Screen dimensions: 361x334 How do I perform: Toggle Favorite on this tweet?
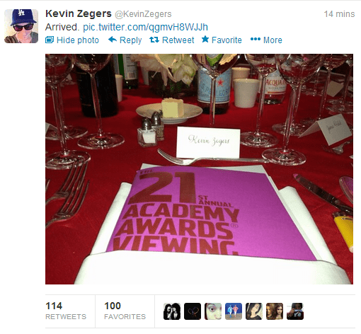[222, 40]
